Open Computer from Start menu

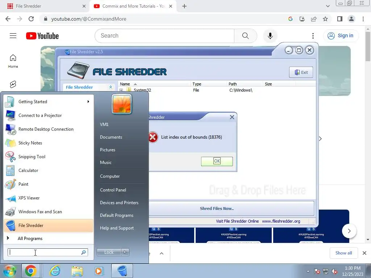[x=110, y=176]
